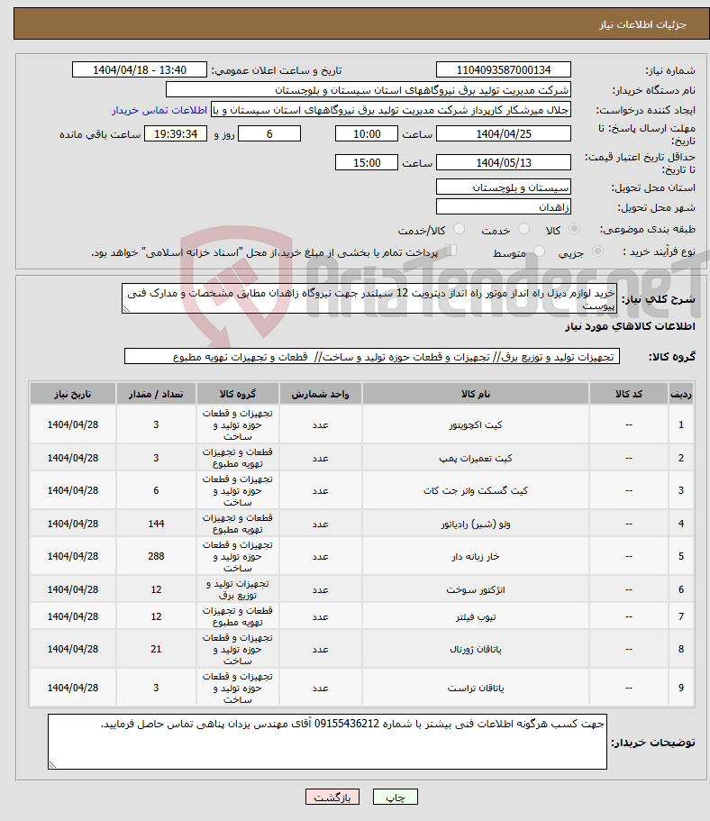
Task: Click the تاریخ نیاز column header
Action: (x=73, y=394)
